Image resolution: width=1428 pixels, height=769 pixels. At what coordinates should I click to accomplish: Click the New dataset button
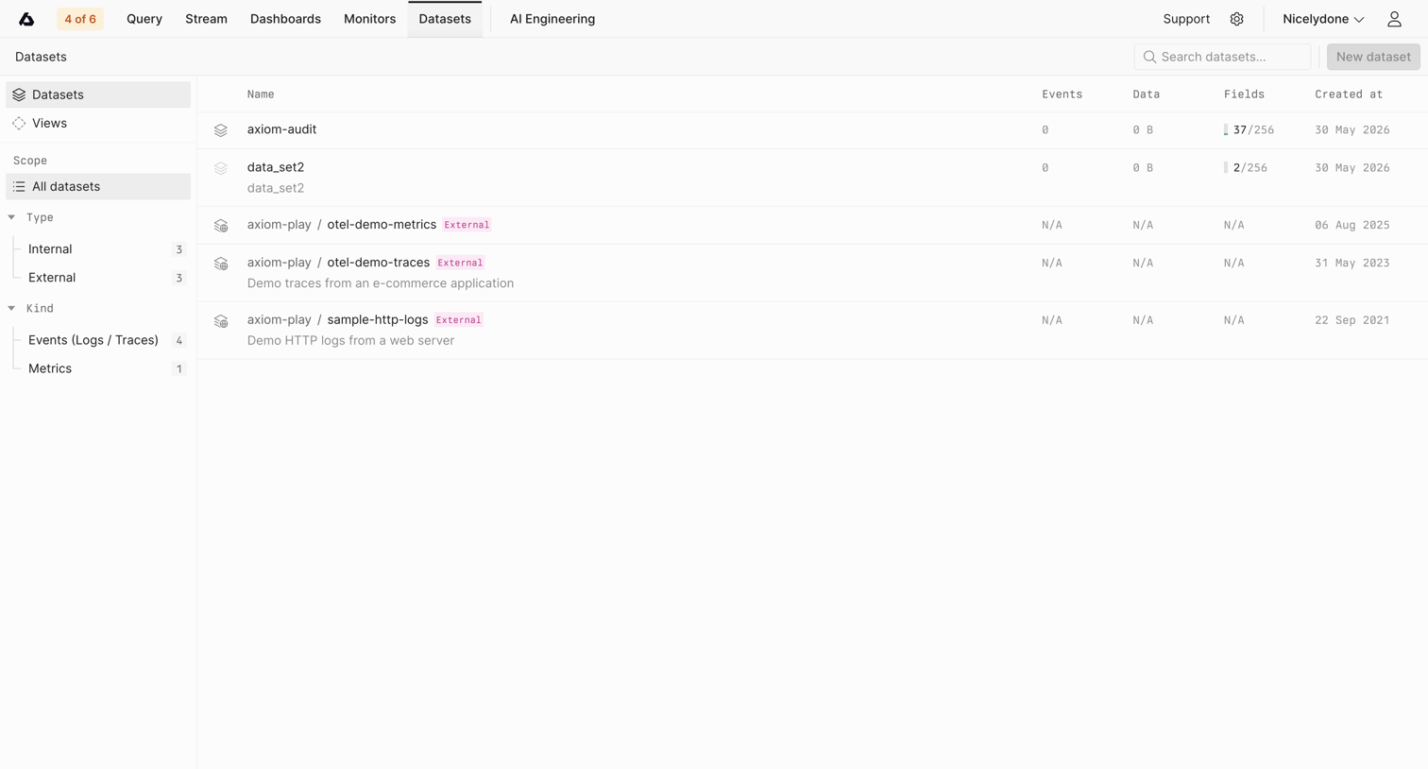coord(1373,57)
